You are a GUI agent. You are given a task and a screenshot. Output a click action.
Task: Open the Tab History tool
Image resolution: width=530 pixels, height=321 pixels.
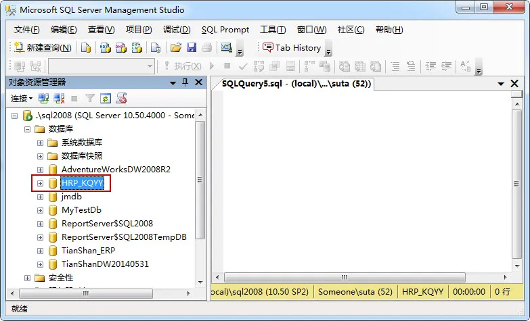coord(292,47)
